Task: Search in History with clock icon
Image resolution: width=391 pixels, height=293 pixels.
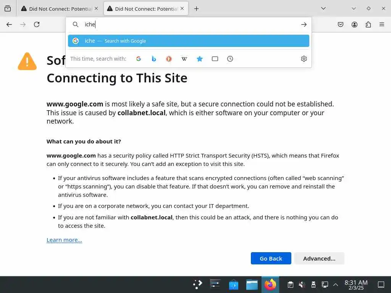Action: click(230, 59)
